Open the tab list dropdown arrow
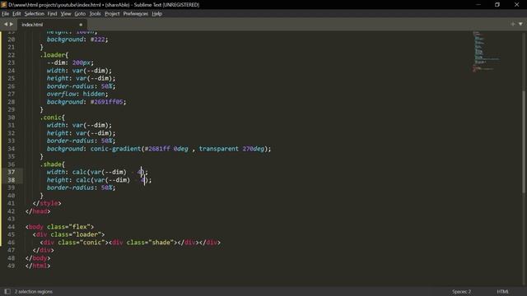This screenshot has width=527, height=296. coord(520,24)
